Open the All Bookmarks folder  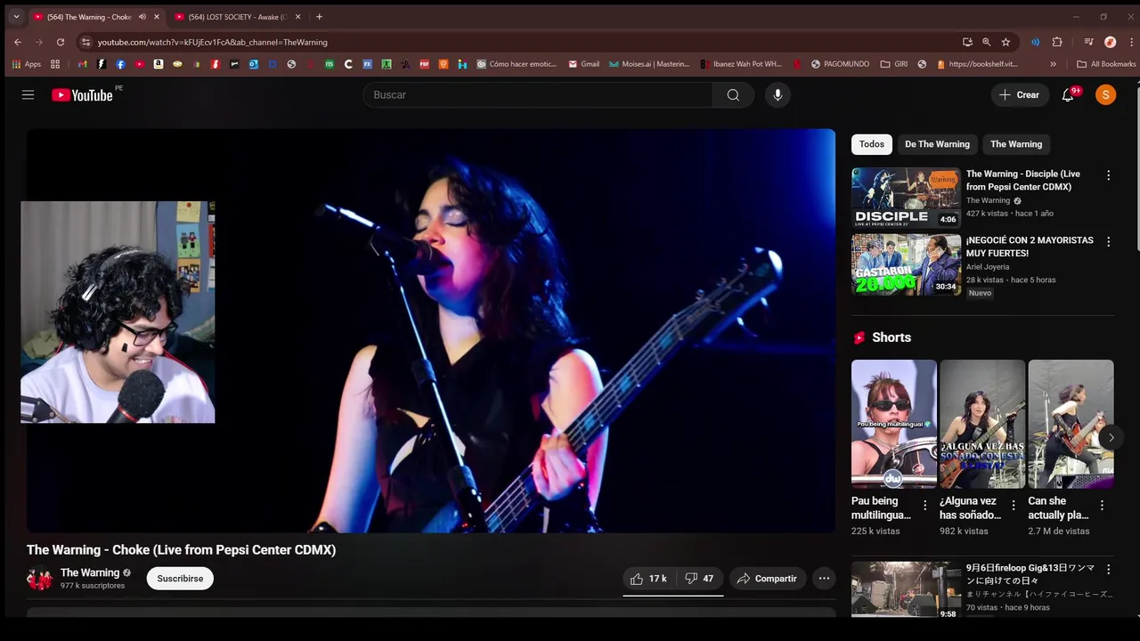coord(1105,64)
